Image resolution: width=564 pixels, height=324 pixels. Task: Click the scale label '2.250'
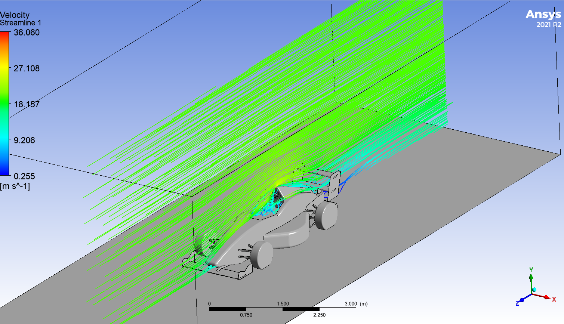(319, 315)
